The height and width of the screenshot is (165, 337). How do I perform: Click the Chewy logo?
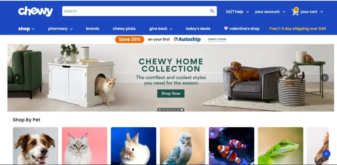pyautogui.click(x=36, y=12)
